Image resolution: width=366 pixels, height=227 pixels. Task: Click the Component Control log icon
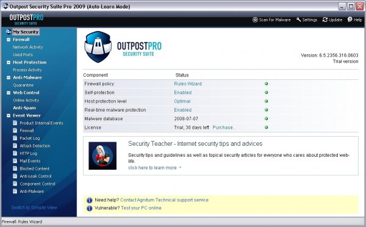(x=15, y=184)
